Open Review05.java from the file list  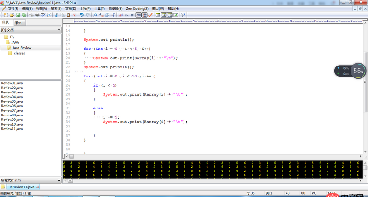(x=12, y=101)
